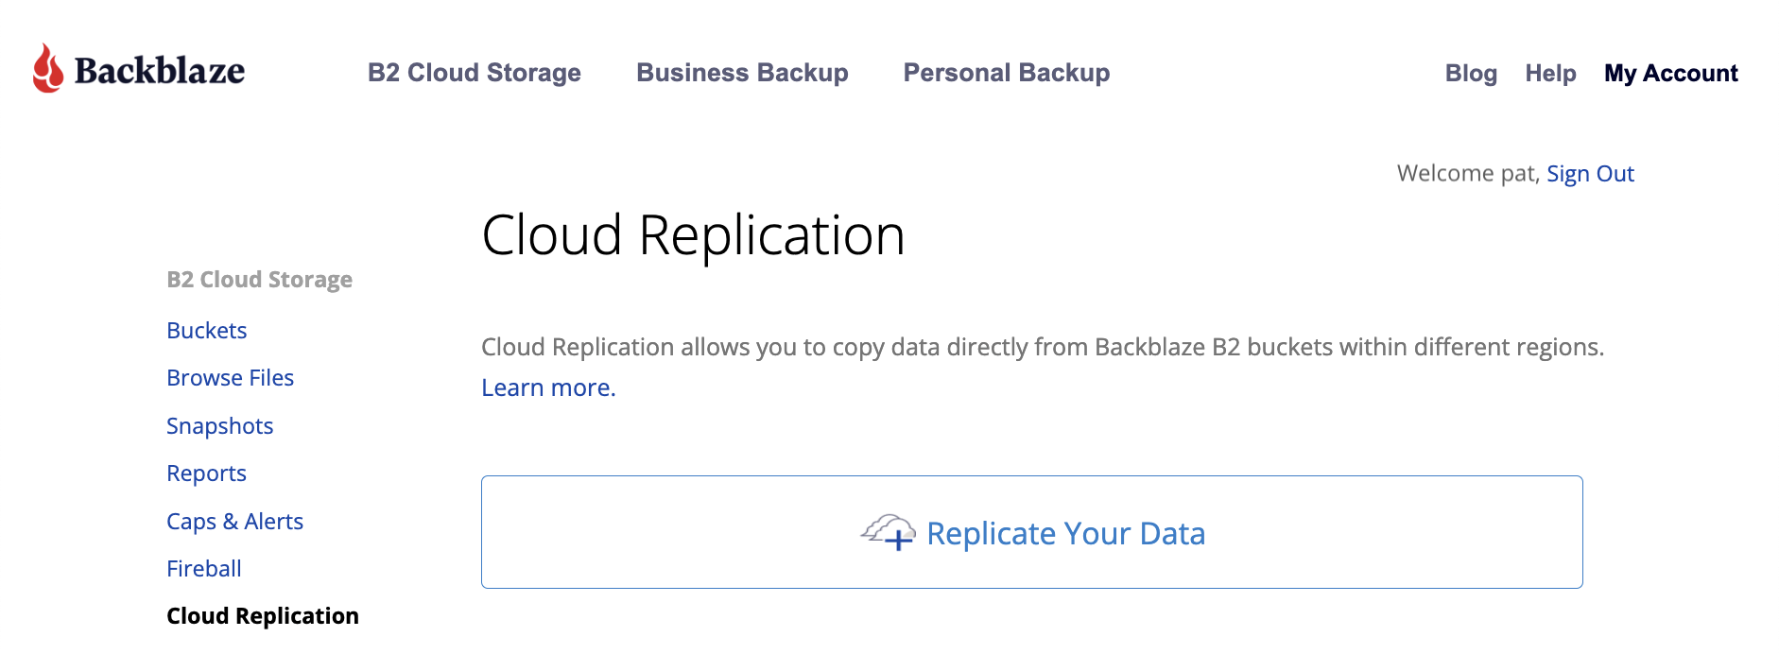Click the Backblaze flame logo icon
This screenshot has width=1779, height=654.
pyautogui.click(x=48, y=68)
